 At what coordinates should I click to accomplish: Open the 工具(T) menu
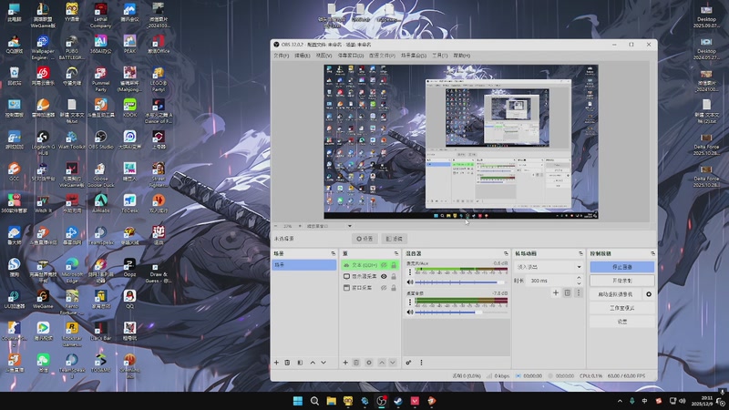(440, 56)
